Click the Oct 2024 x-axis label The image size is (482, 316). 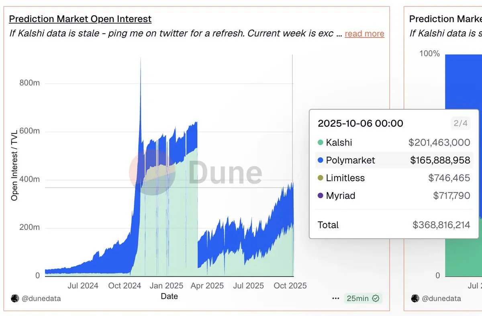pos(125,286)
